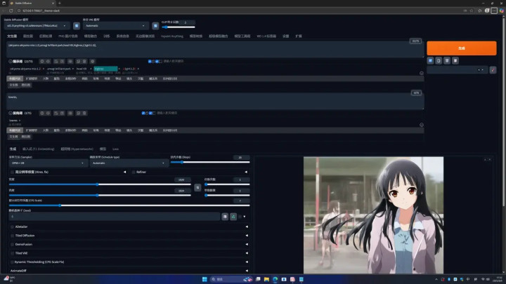Click the read-generation-parameters arrow icon under Generate
Viewport: 506px width, 284px height.
click(x=431, y=60)
